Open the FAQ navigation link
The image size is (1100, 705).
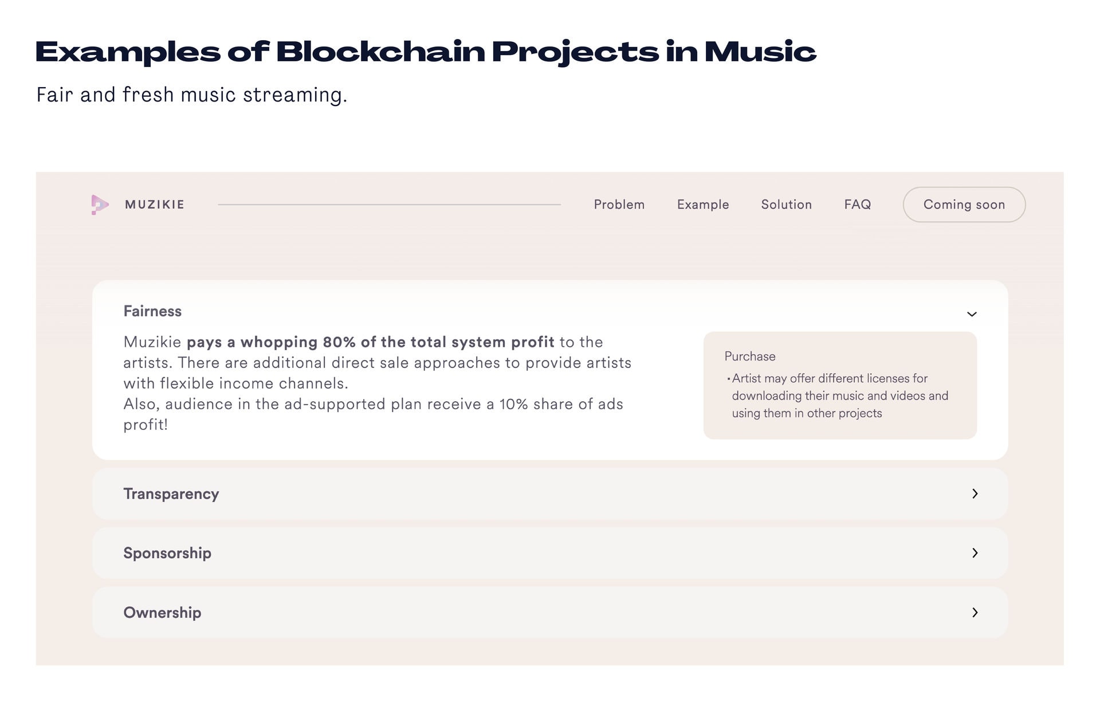click(857, 205)
